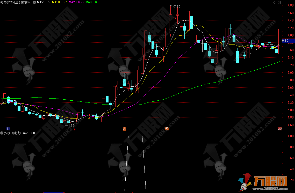Click the 预 event marker icon
The width and height of the screenshot is (295, 193).
(167, 129)
